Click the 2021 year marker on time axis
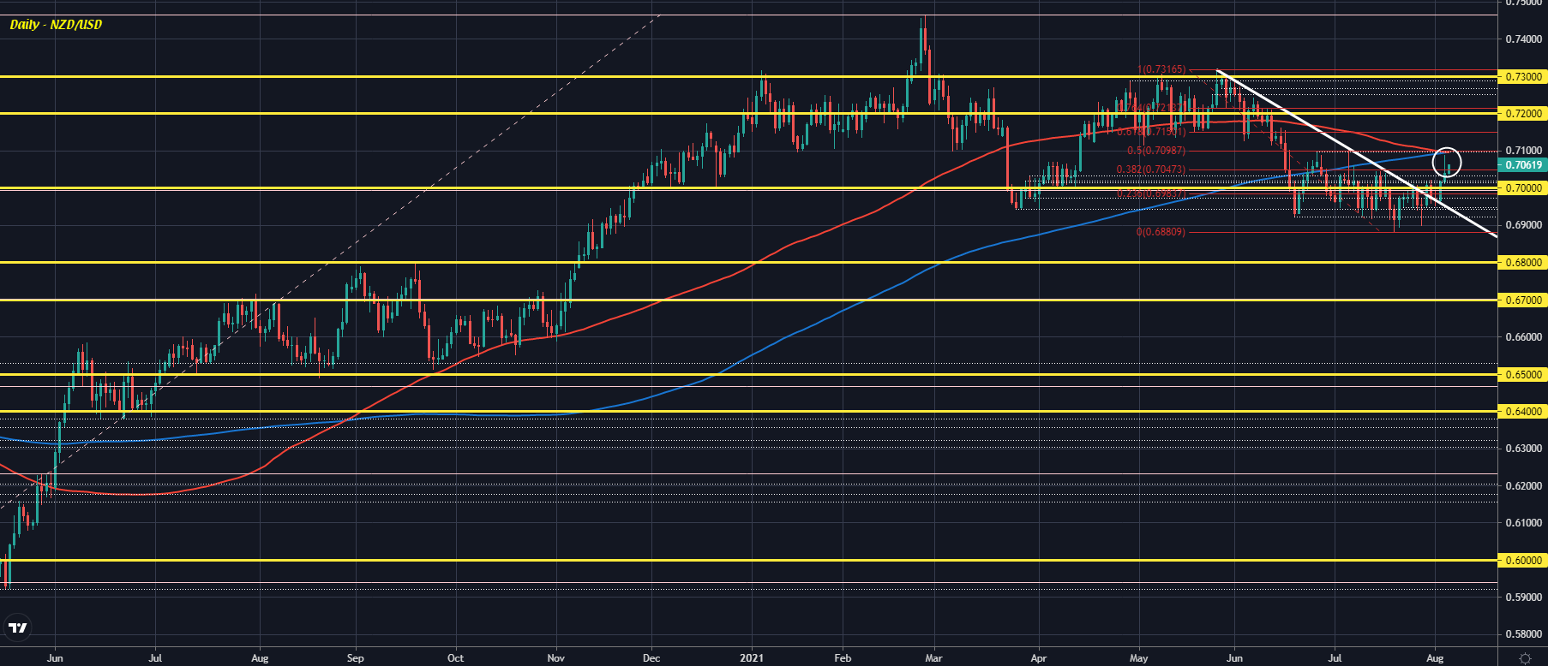Viewport: 1548px width, 666px height. [x=752, y=658]
